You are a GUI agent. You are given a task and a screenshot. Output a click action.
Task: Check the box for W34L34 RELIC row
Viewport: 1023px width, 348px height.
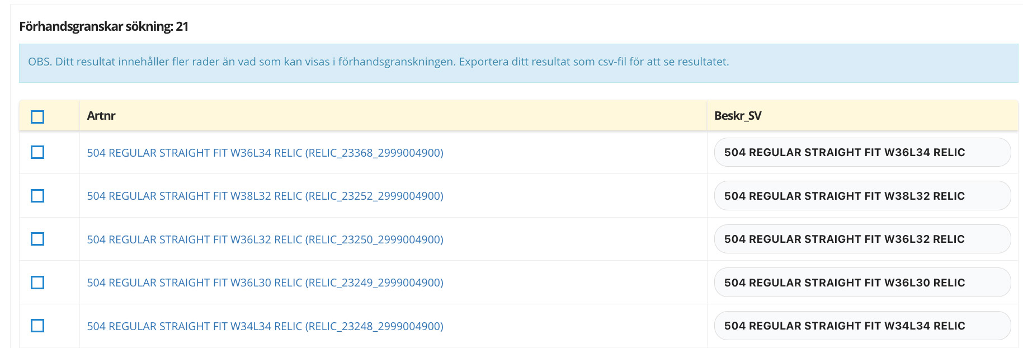[37, 326]
